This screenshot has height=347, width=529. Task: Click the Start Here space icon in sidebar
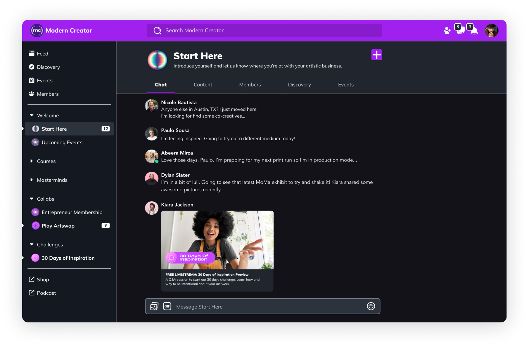(35, 129)
